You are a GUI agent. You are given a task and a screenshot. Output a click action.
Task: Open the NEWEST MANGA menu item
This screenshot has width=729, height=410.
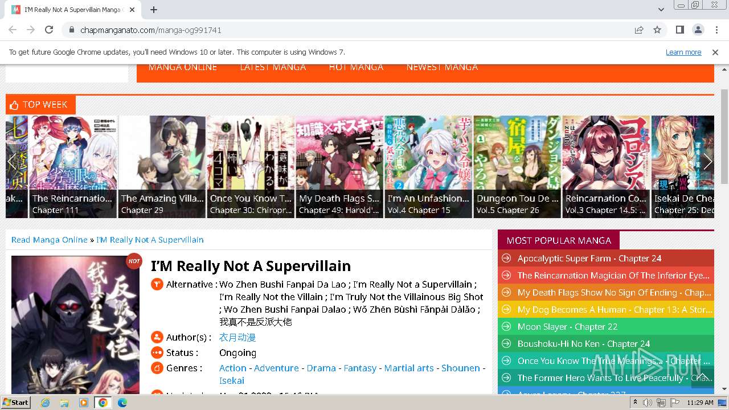click(x=442, y=67)
